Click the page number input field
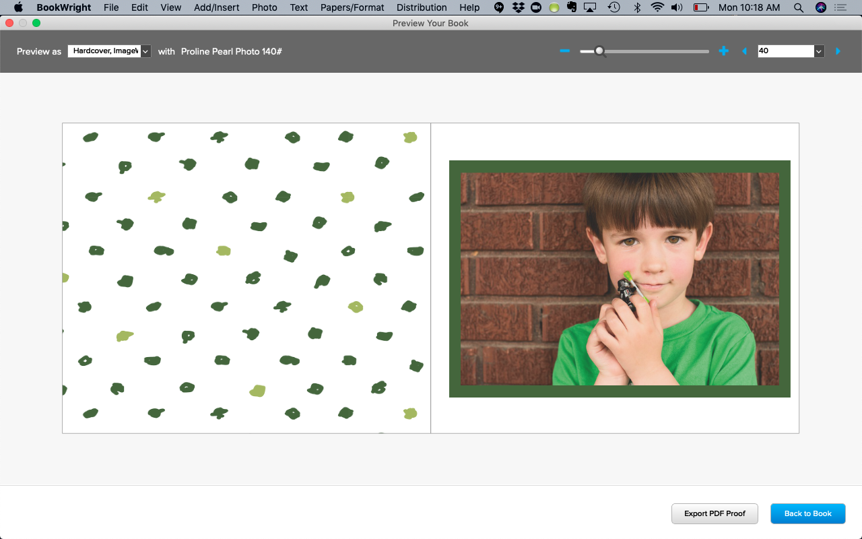The image size is (862, 539). pos(786,51)
